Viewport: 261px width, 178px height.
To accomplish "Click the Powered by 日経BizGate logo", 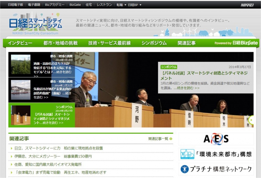I will coord(236,43).
